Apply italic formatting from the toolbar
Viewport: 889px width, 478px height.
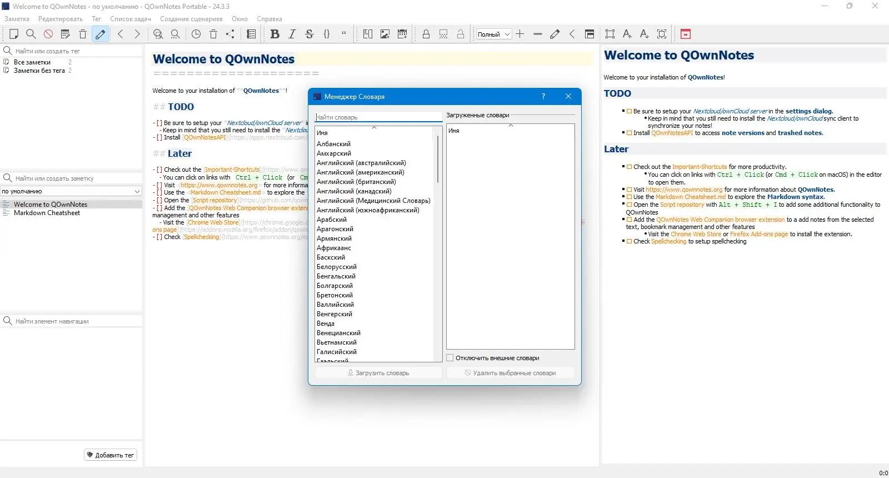292,34
